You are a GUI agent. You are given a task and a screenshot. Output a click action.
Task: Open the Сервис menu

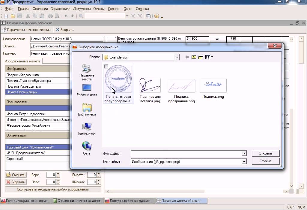coord(114,9)
